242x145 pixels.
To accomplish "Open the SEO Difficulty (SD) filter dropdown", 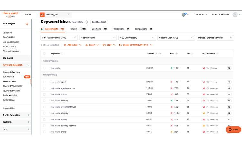I will tap(137, 38).
